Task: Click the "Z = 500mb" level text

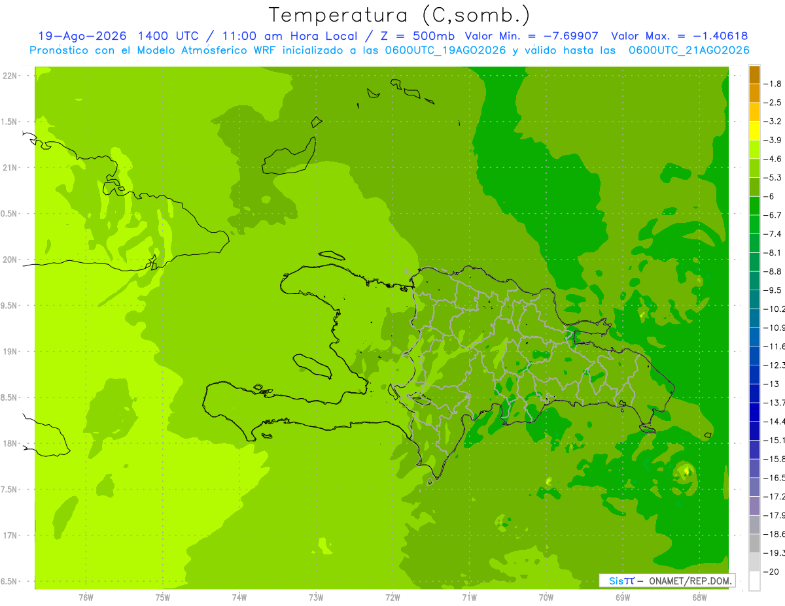Action: coord(417,36)
